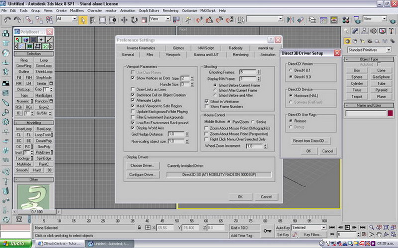Select the DirectX 8.1 radio button
This screenshot has height=248, width=398.
pos(290,70)
